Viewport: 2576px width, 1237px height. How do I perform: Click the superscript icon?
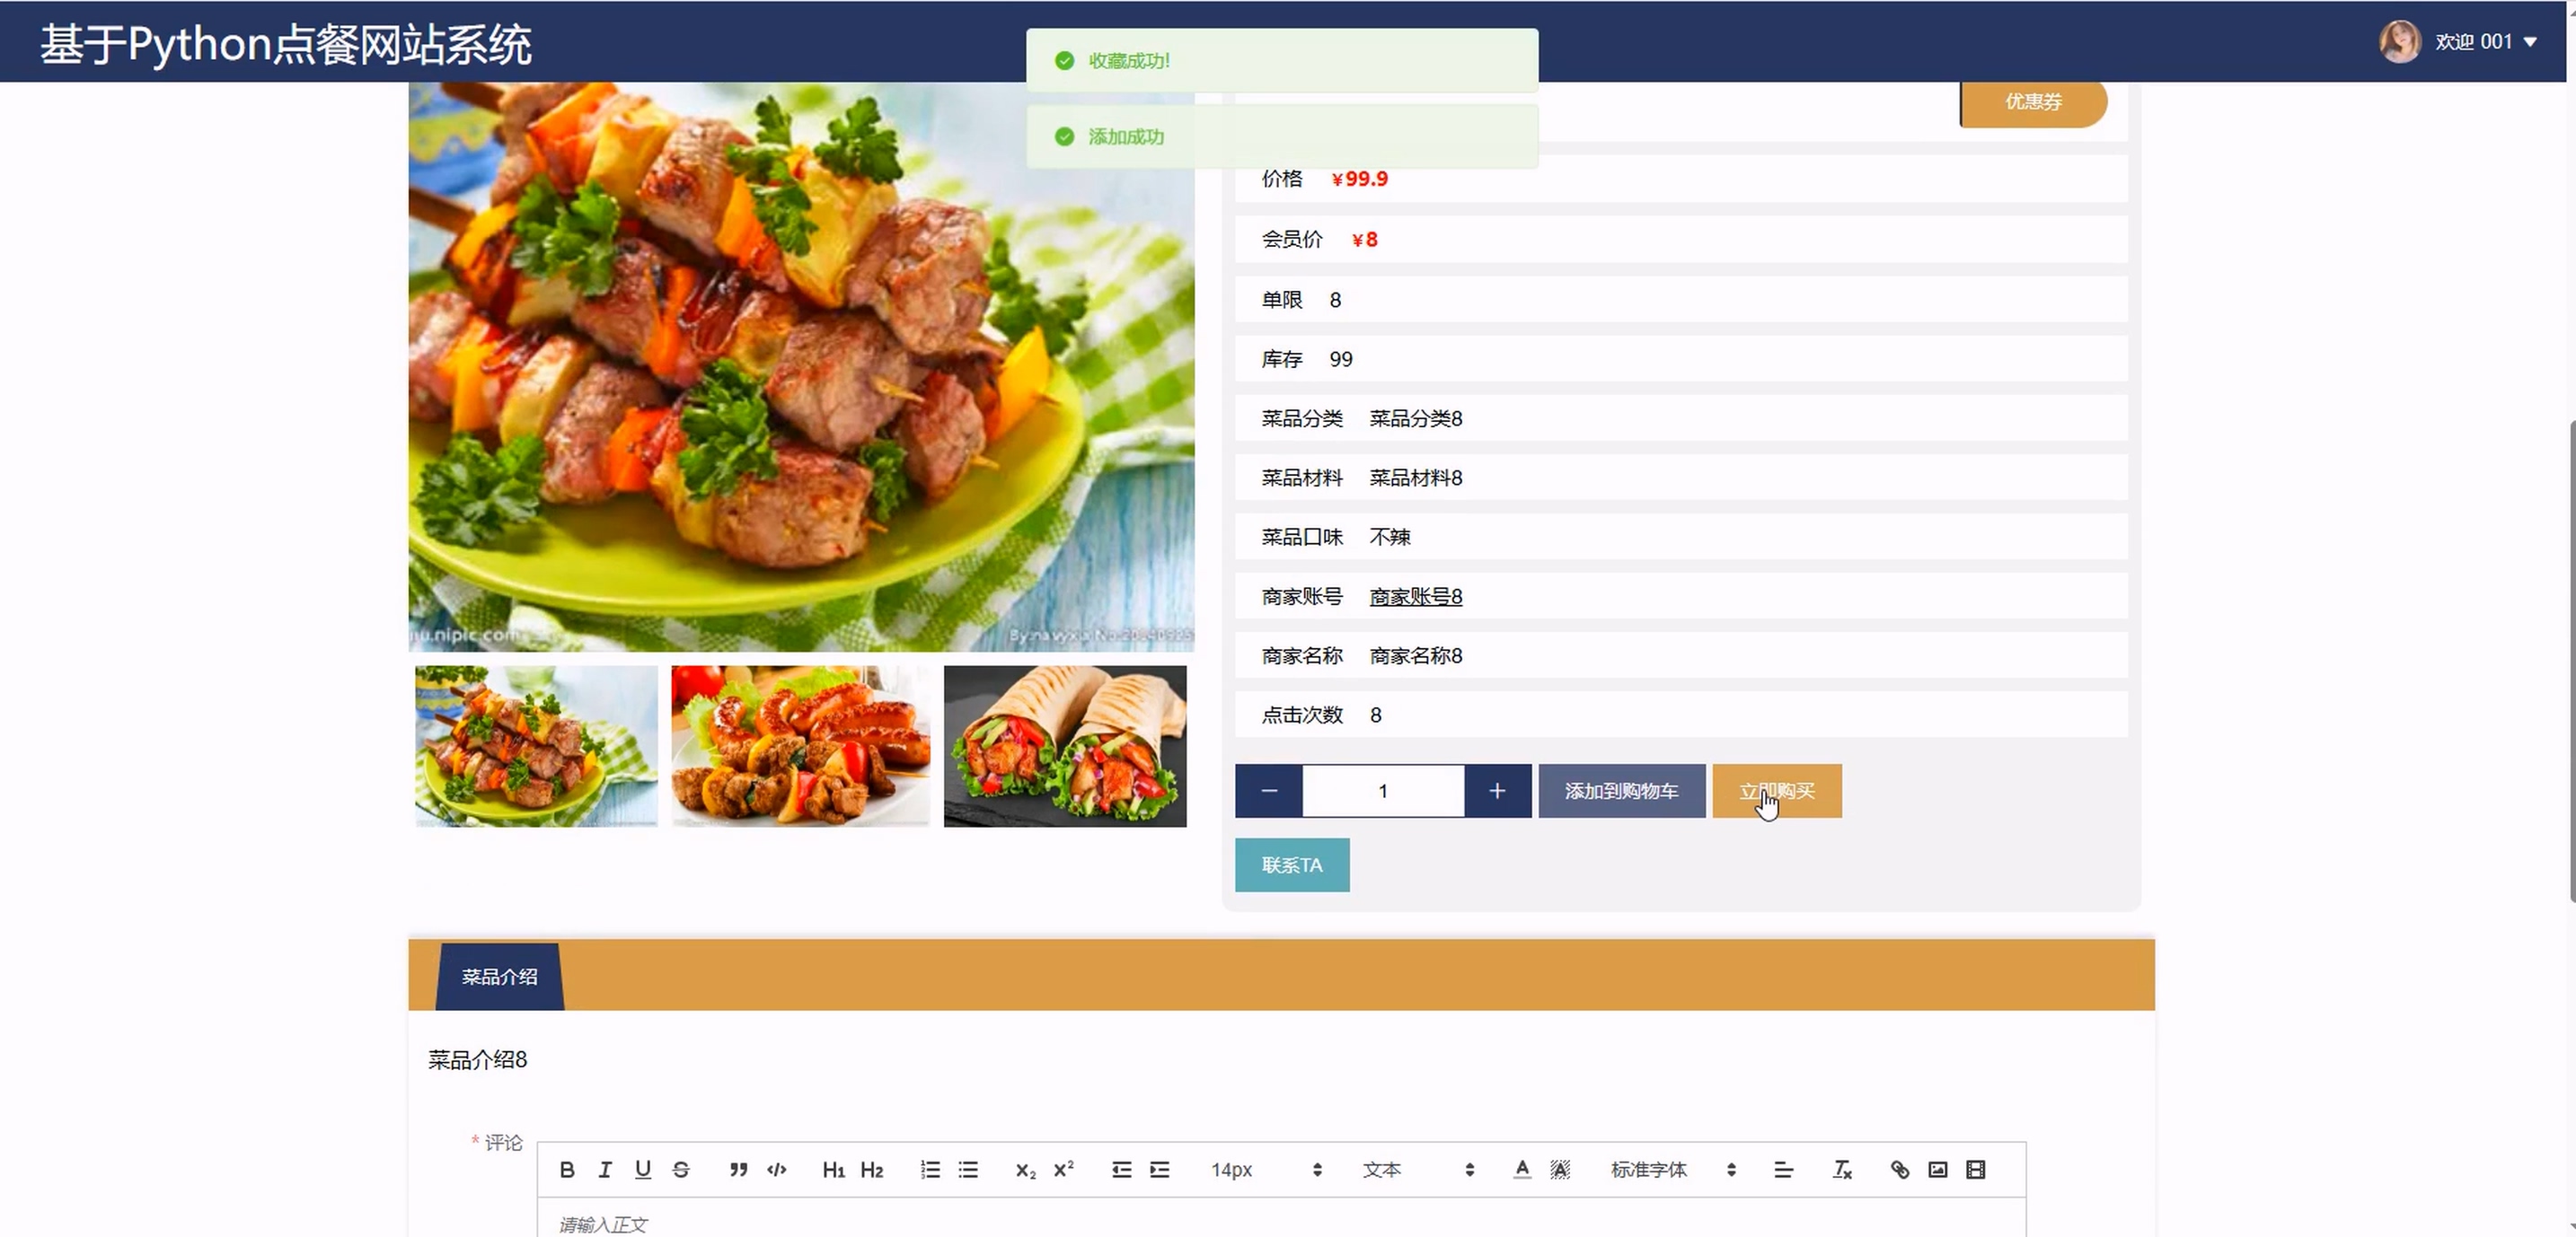(1063, 1169)
